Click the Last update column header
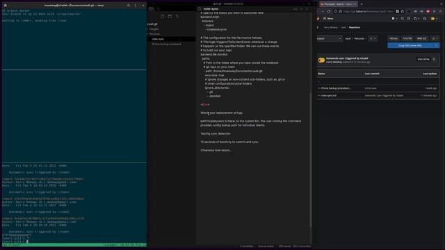Screen dimensions: 445x250 coord(430,74)
